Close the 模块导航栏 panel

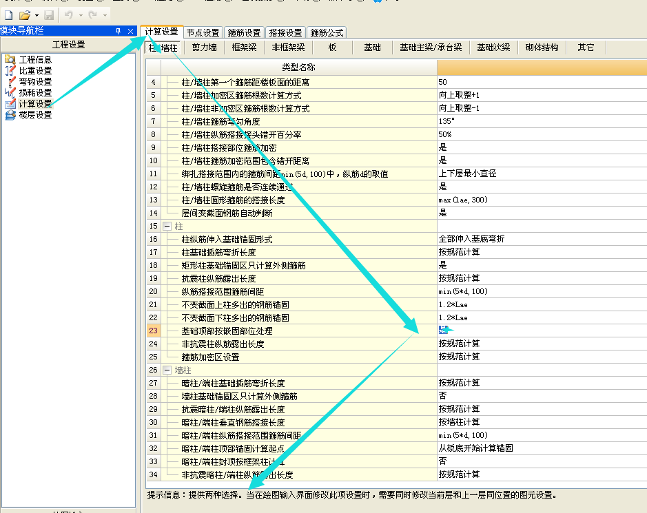point(130,31)
